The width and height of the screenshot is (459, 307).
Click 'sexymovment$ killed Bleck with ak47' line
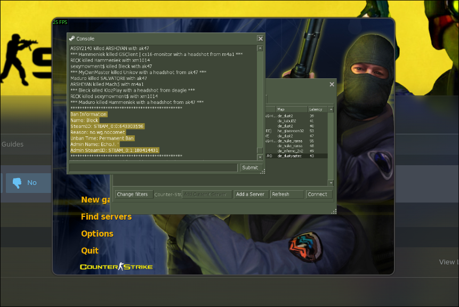pyautogui.click(x=111, y=67)
